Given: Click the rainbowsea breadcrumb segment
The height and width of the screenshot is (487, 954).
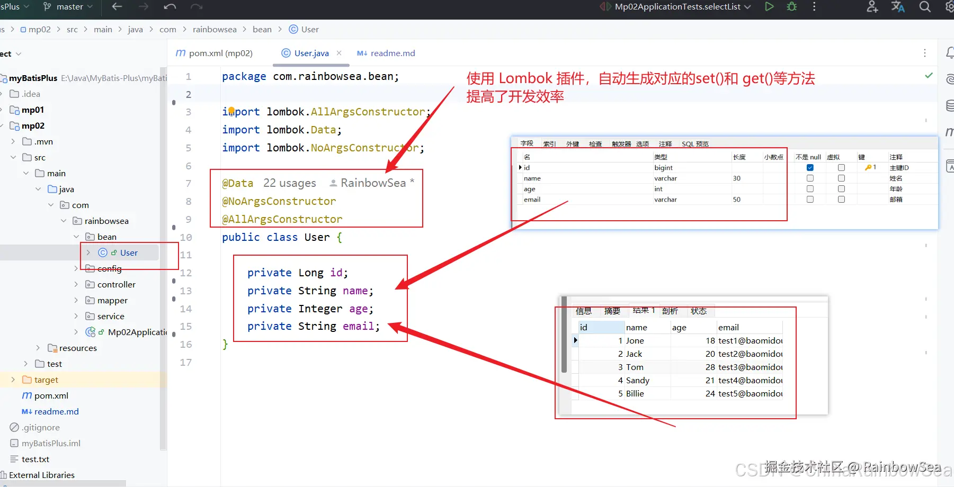Looking at the screenshot, I should [x=215, y=29].
